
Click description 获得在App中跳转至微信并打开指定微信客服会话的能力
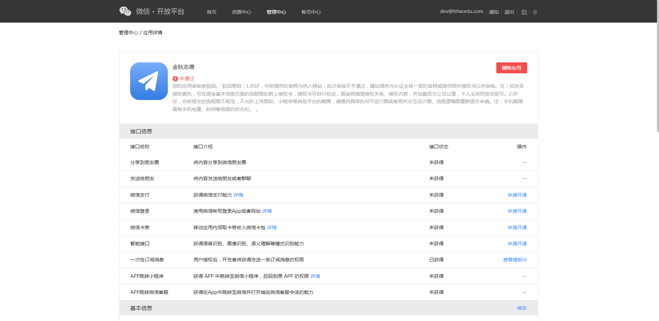tap(253, 292)
